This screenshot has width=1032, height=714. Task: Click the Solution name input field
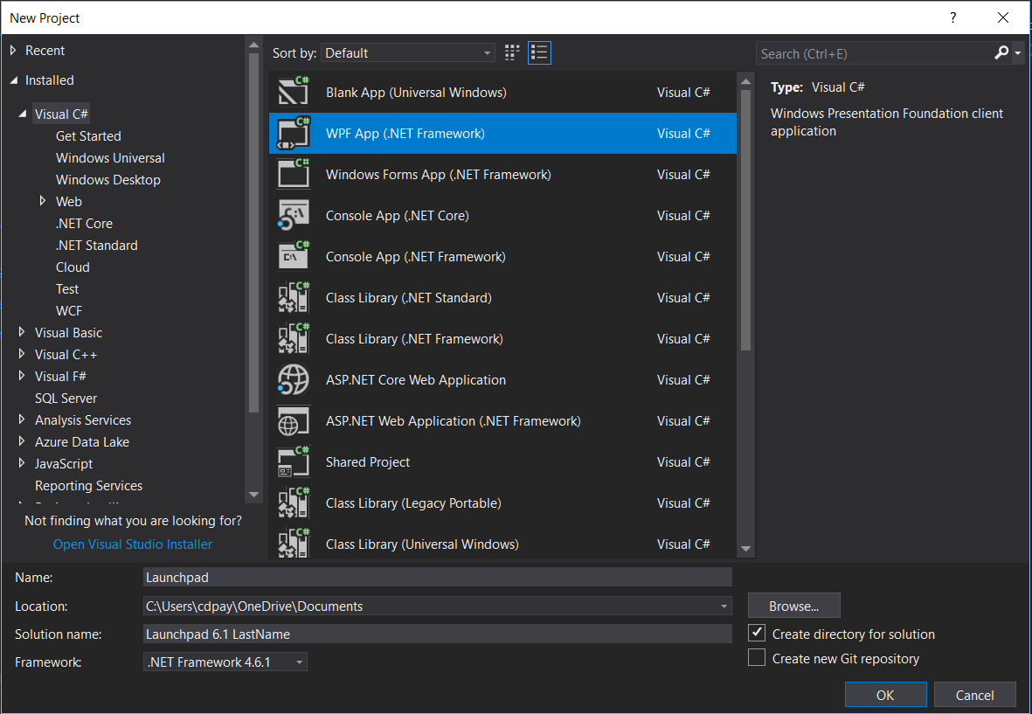[438, 634]
